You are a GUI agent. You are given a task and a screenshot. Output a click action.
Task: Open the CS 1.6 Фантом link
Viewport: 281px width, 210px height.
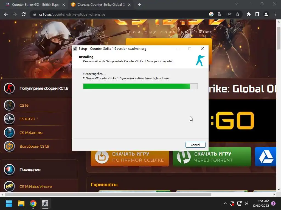[x=31, y=133]
